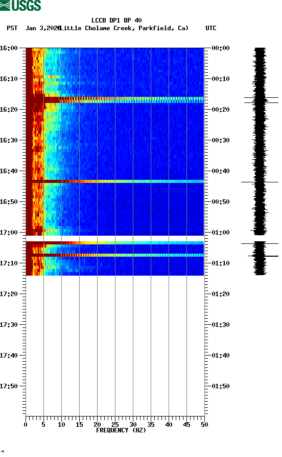Click the '17:30' PST time label
The height and width of the screenshot is (457, 282).
(x=9, y=325)
